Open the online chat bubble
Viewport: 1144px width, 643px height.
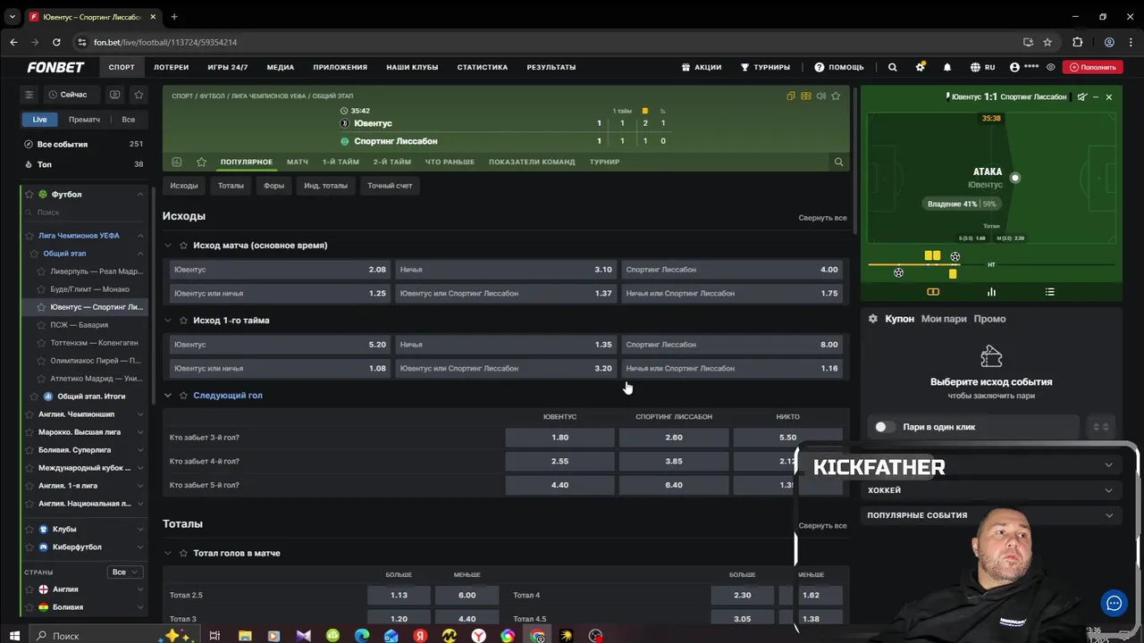(1114, 604)
